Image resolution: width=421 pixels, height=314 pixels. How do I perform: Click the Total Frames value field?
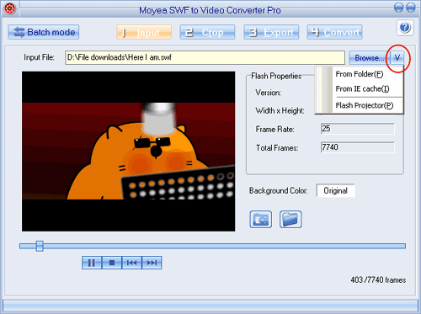357,147
